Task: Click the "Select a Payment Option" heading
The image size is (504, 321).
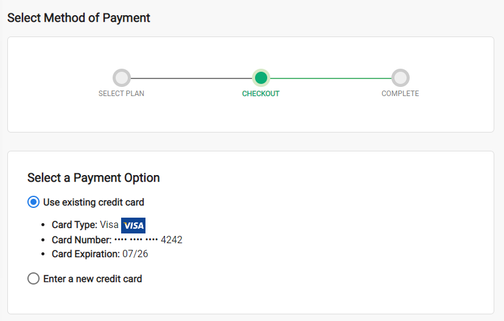Action: click(x=94, y=178)
